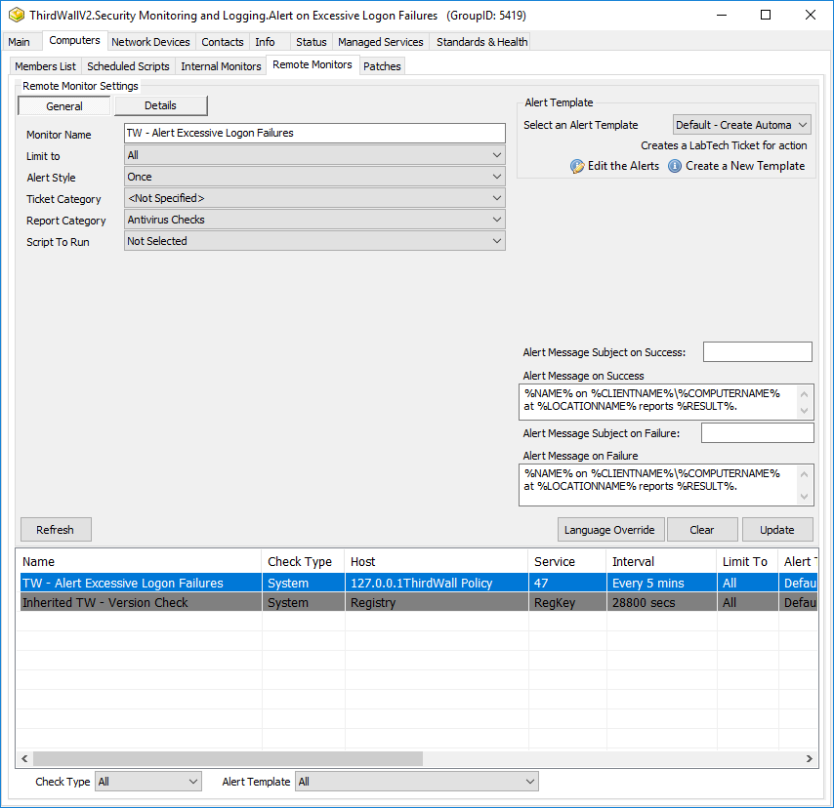
Task: Select the Computers tab
Action: pos(74,40)
